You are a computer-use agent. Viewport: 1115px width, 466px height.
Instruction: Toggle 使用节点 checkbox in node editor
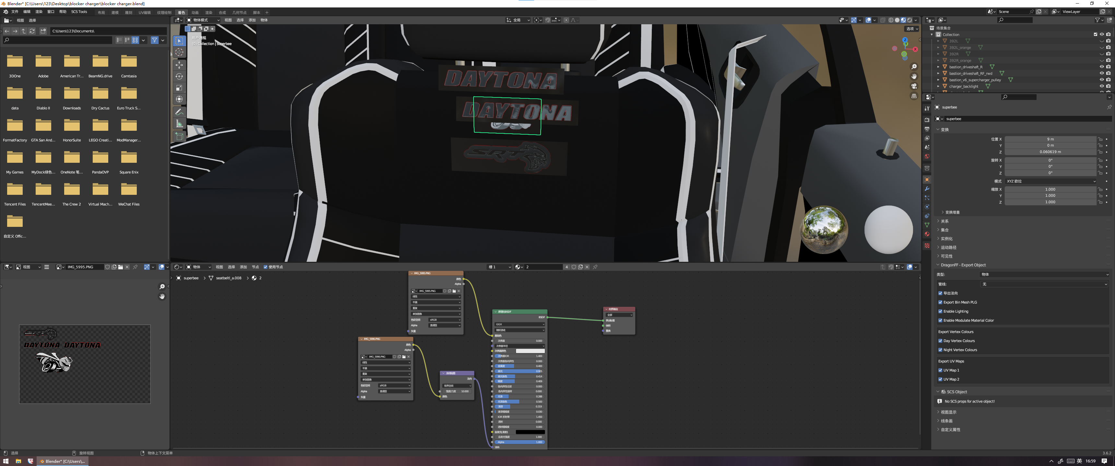pyautogui.click(x=265, y=267)
